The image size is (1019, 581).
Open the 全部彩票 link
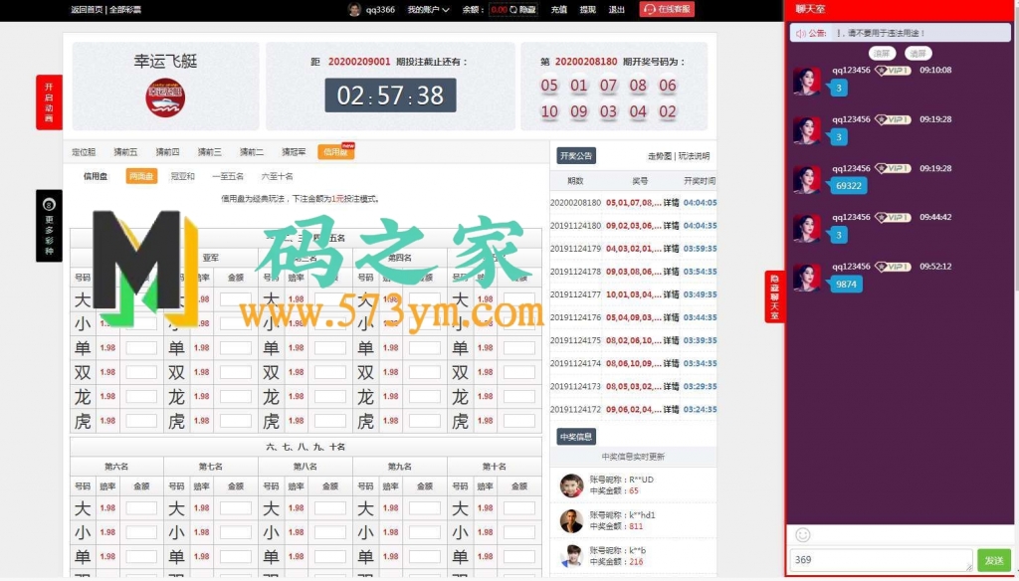[125, 10]
